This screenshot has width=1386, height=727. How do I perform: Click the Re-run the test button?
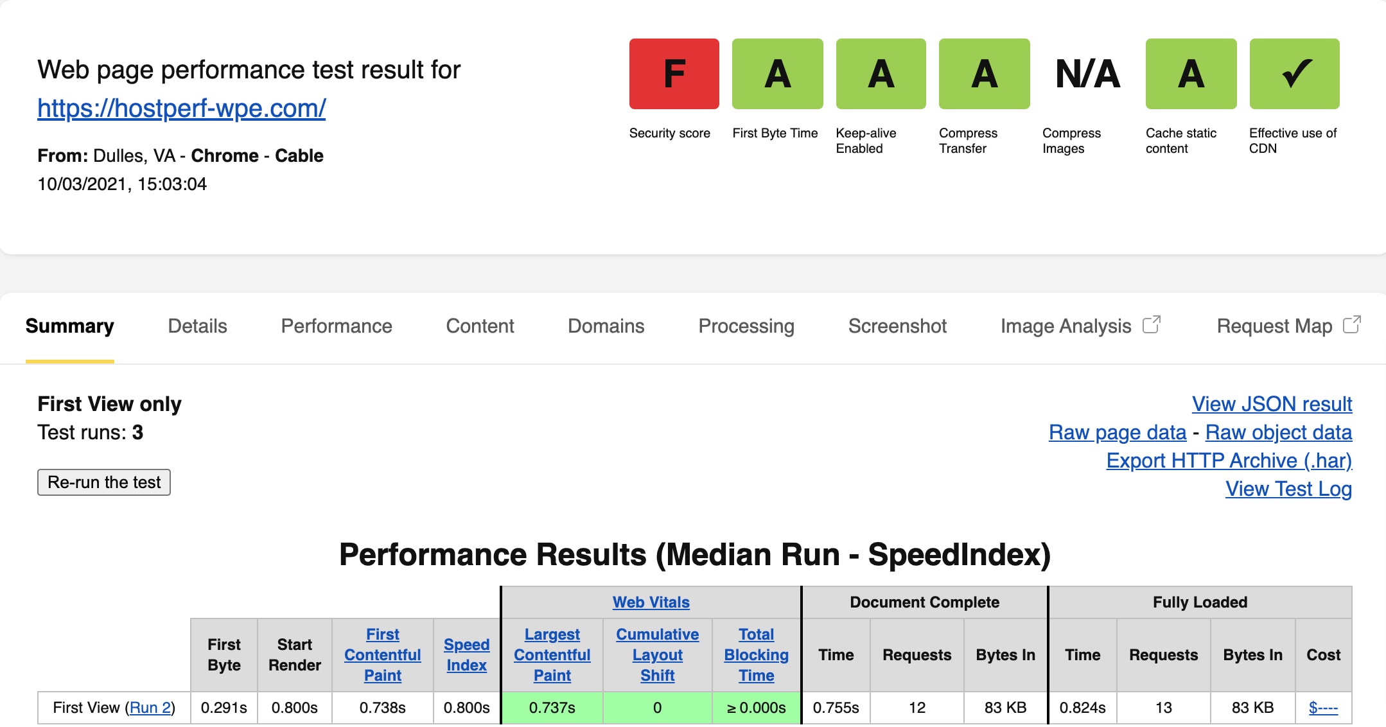[104, 482]
